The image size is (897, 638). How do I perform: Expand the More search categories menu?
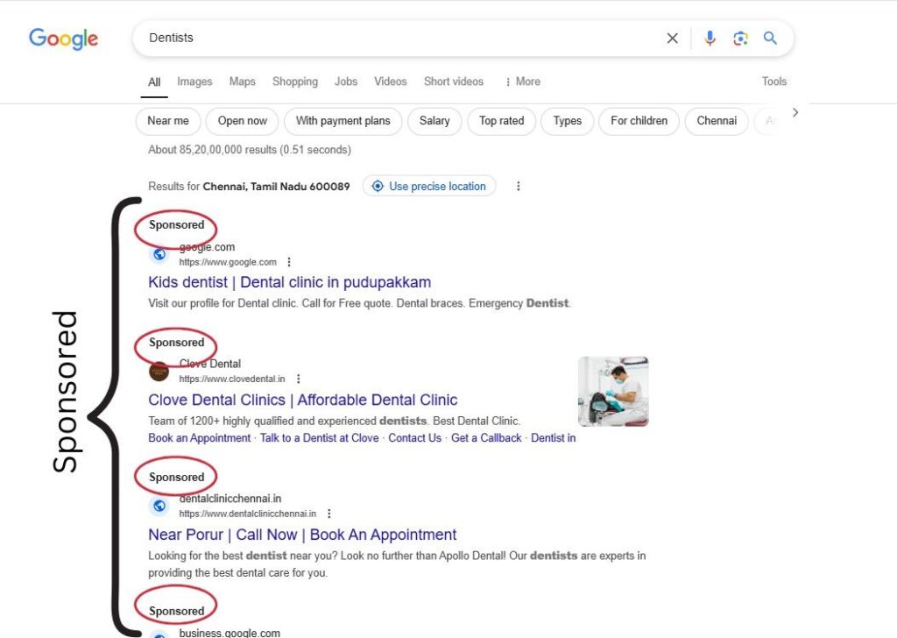(x=522, y=82)
